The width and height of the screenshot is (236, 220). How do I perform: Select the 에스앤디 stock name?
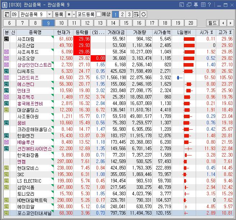[x=26, y=84]
